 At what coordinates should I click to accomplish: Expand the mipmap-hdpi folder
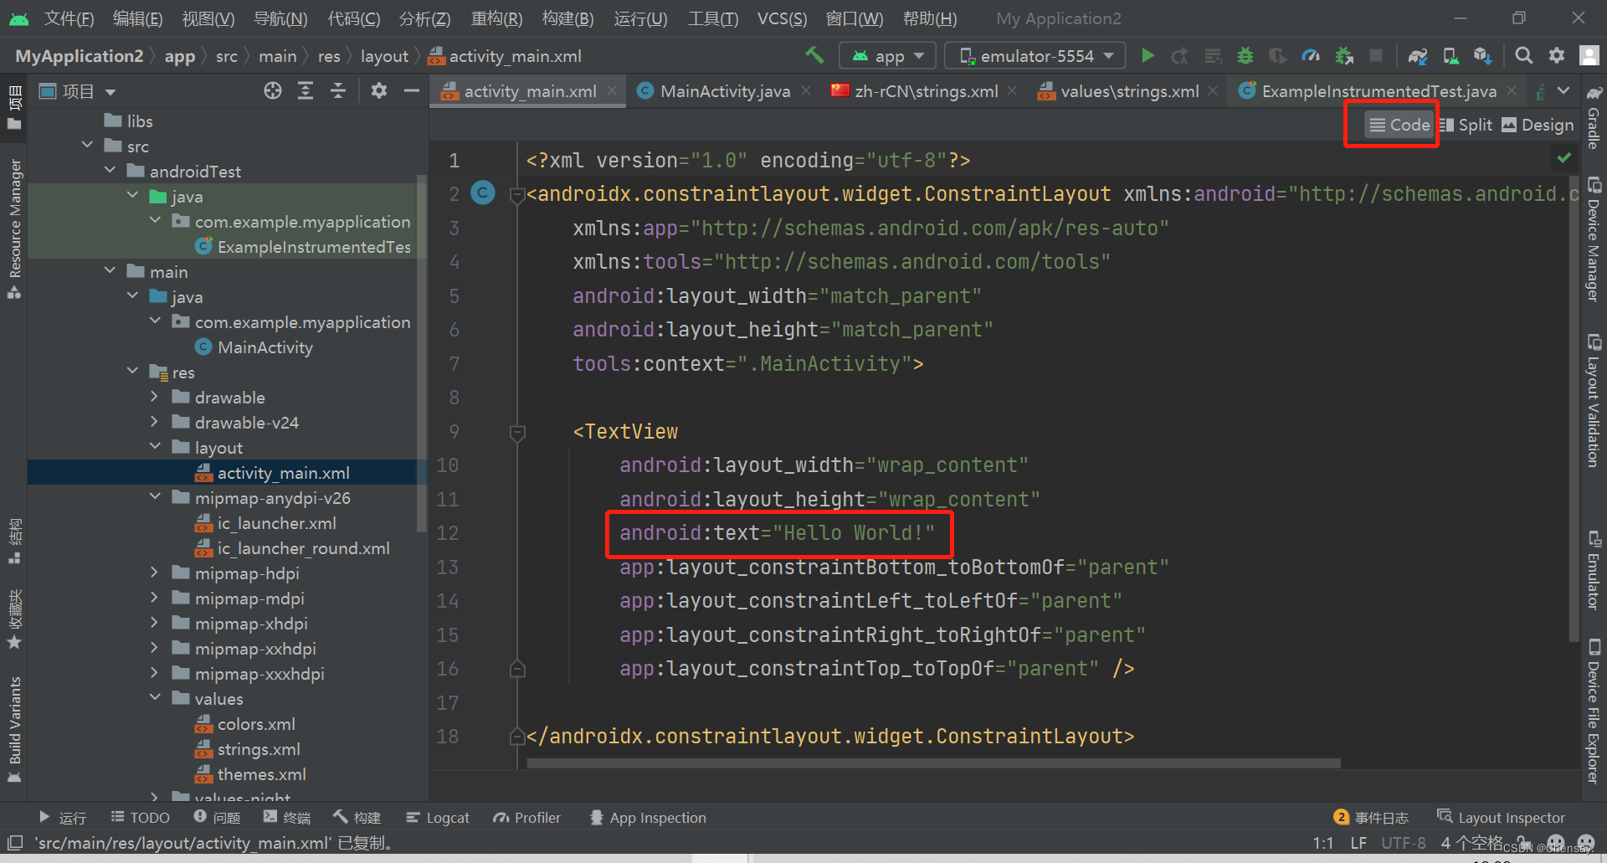[154, 573]
